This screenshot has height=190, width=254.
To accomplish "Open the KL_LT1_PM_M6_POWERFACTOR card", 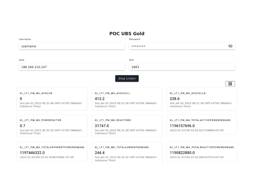I will (x=52, y=126).
